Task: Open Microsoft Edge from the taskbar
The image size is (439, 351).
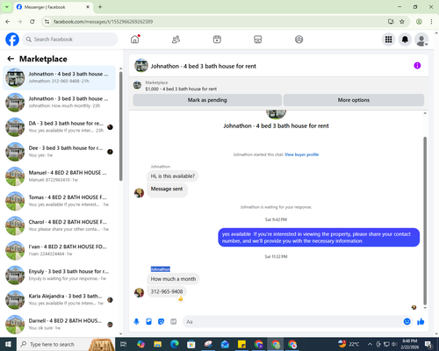Action: tap(175, 344)
